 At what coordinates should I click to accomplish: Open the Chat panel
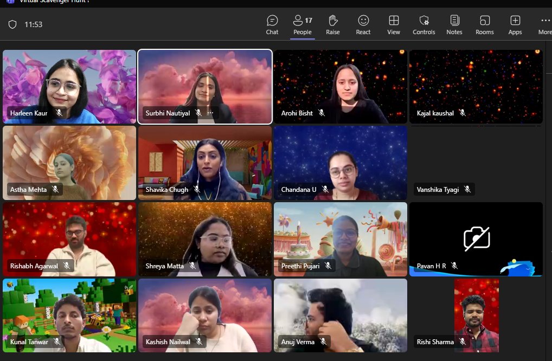coord(272,24)
